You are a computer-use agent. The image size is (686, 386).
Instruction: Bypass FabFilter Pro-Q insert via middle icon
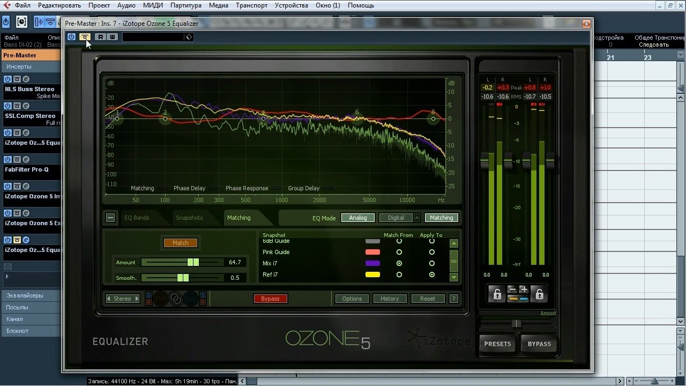coord(17,160)
